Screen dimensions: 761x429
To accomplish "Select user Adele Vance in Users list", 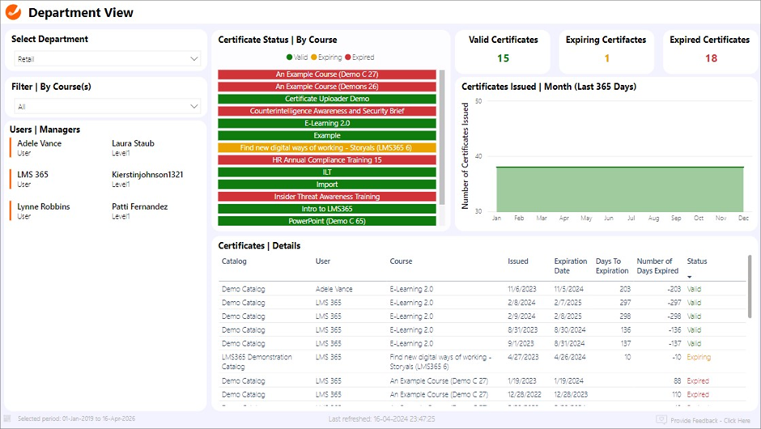I will click(39, 144).
